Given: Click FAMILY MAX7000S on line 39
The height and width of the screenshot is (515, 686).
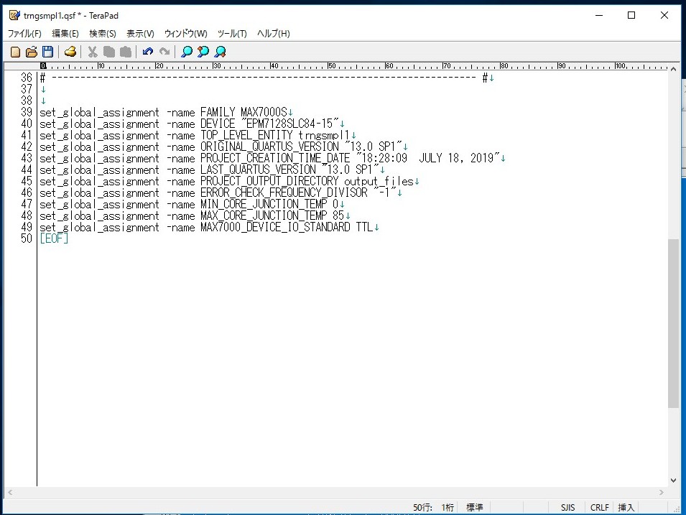Looking at the screenshot, I should pyautogui.click(x=244, y=112).
